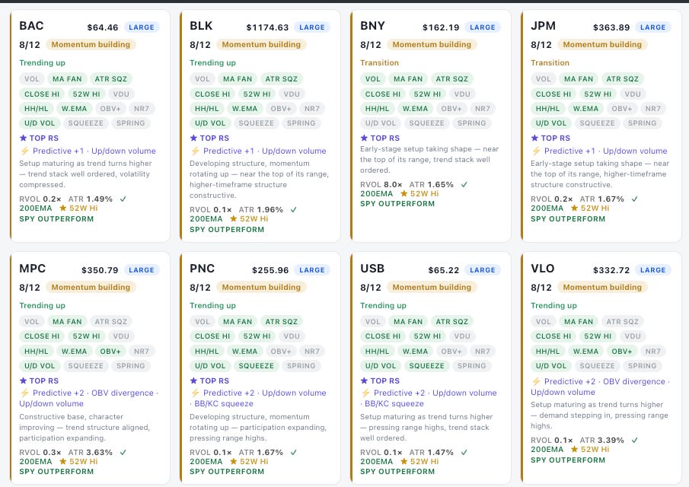Screen dimensions: 689x487
Task: Click the ATR SQZ chip on MPC card
Action: (x=110, y=321)
